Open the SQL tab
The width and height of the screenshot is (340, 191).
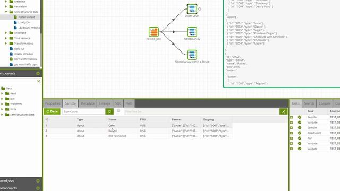pos(118,103)
